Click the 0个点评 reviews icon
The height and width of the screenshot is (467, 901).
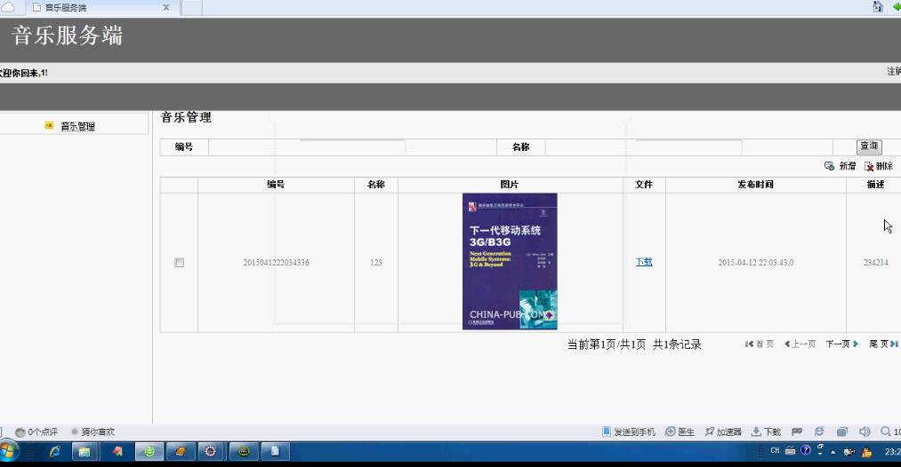(20, 432)
